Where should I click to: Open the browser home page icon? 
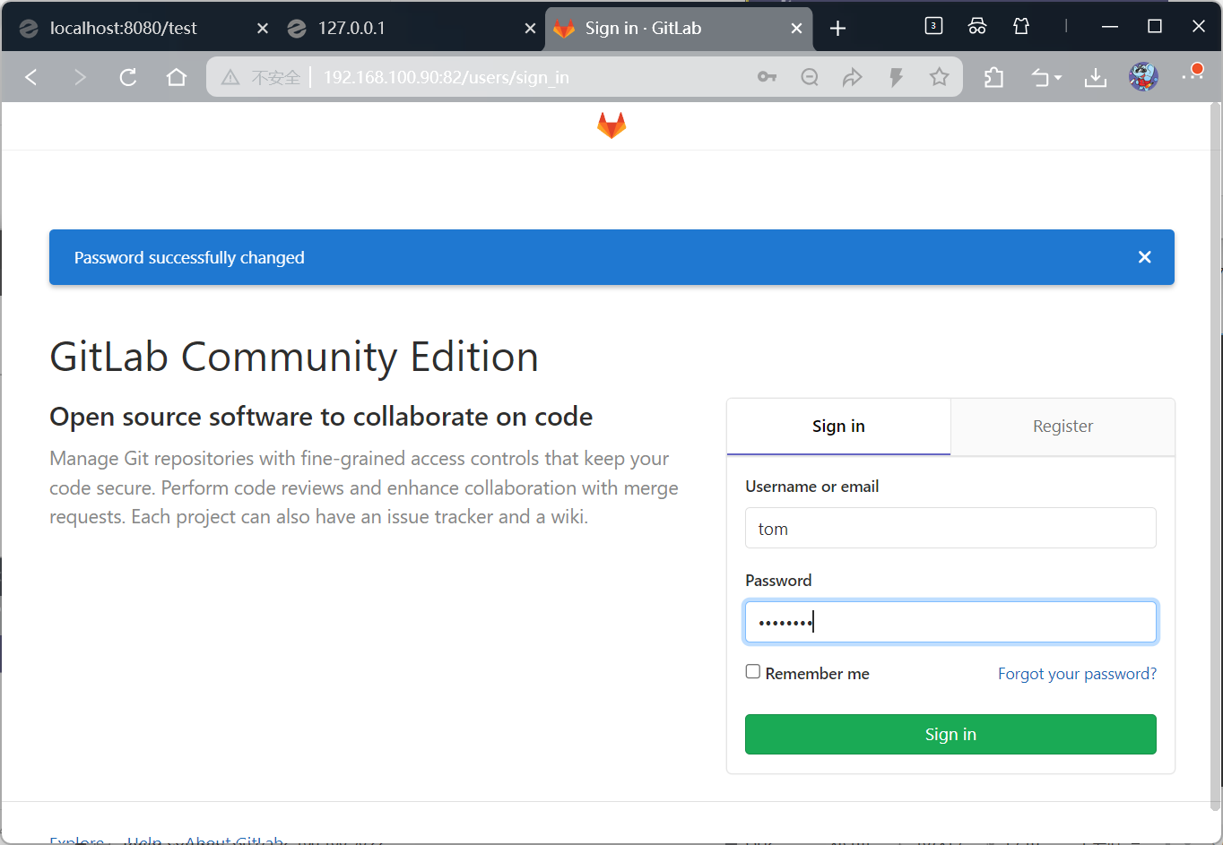pos(177,77)
